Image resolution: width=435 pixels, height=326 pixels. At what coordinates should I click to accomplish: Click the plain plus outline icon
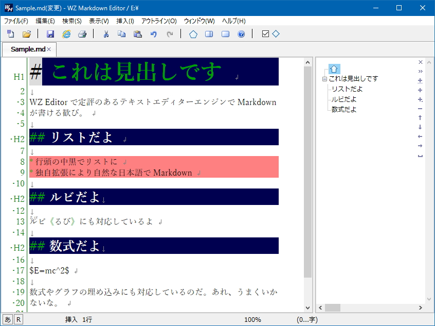[420, 90]
